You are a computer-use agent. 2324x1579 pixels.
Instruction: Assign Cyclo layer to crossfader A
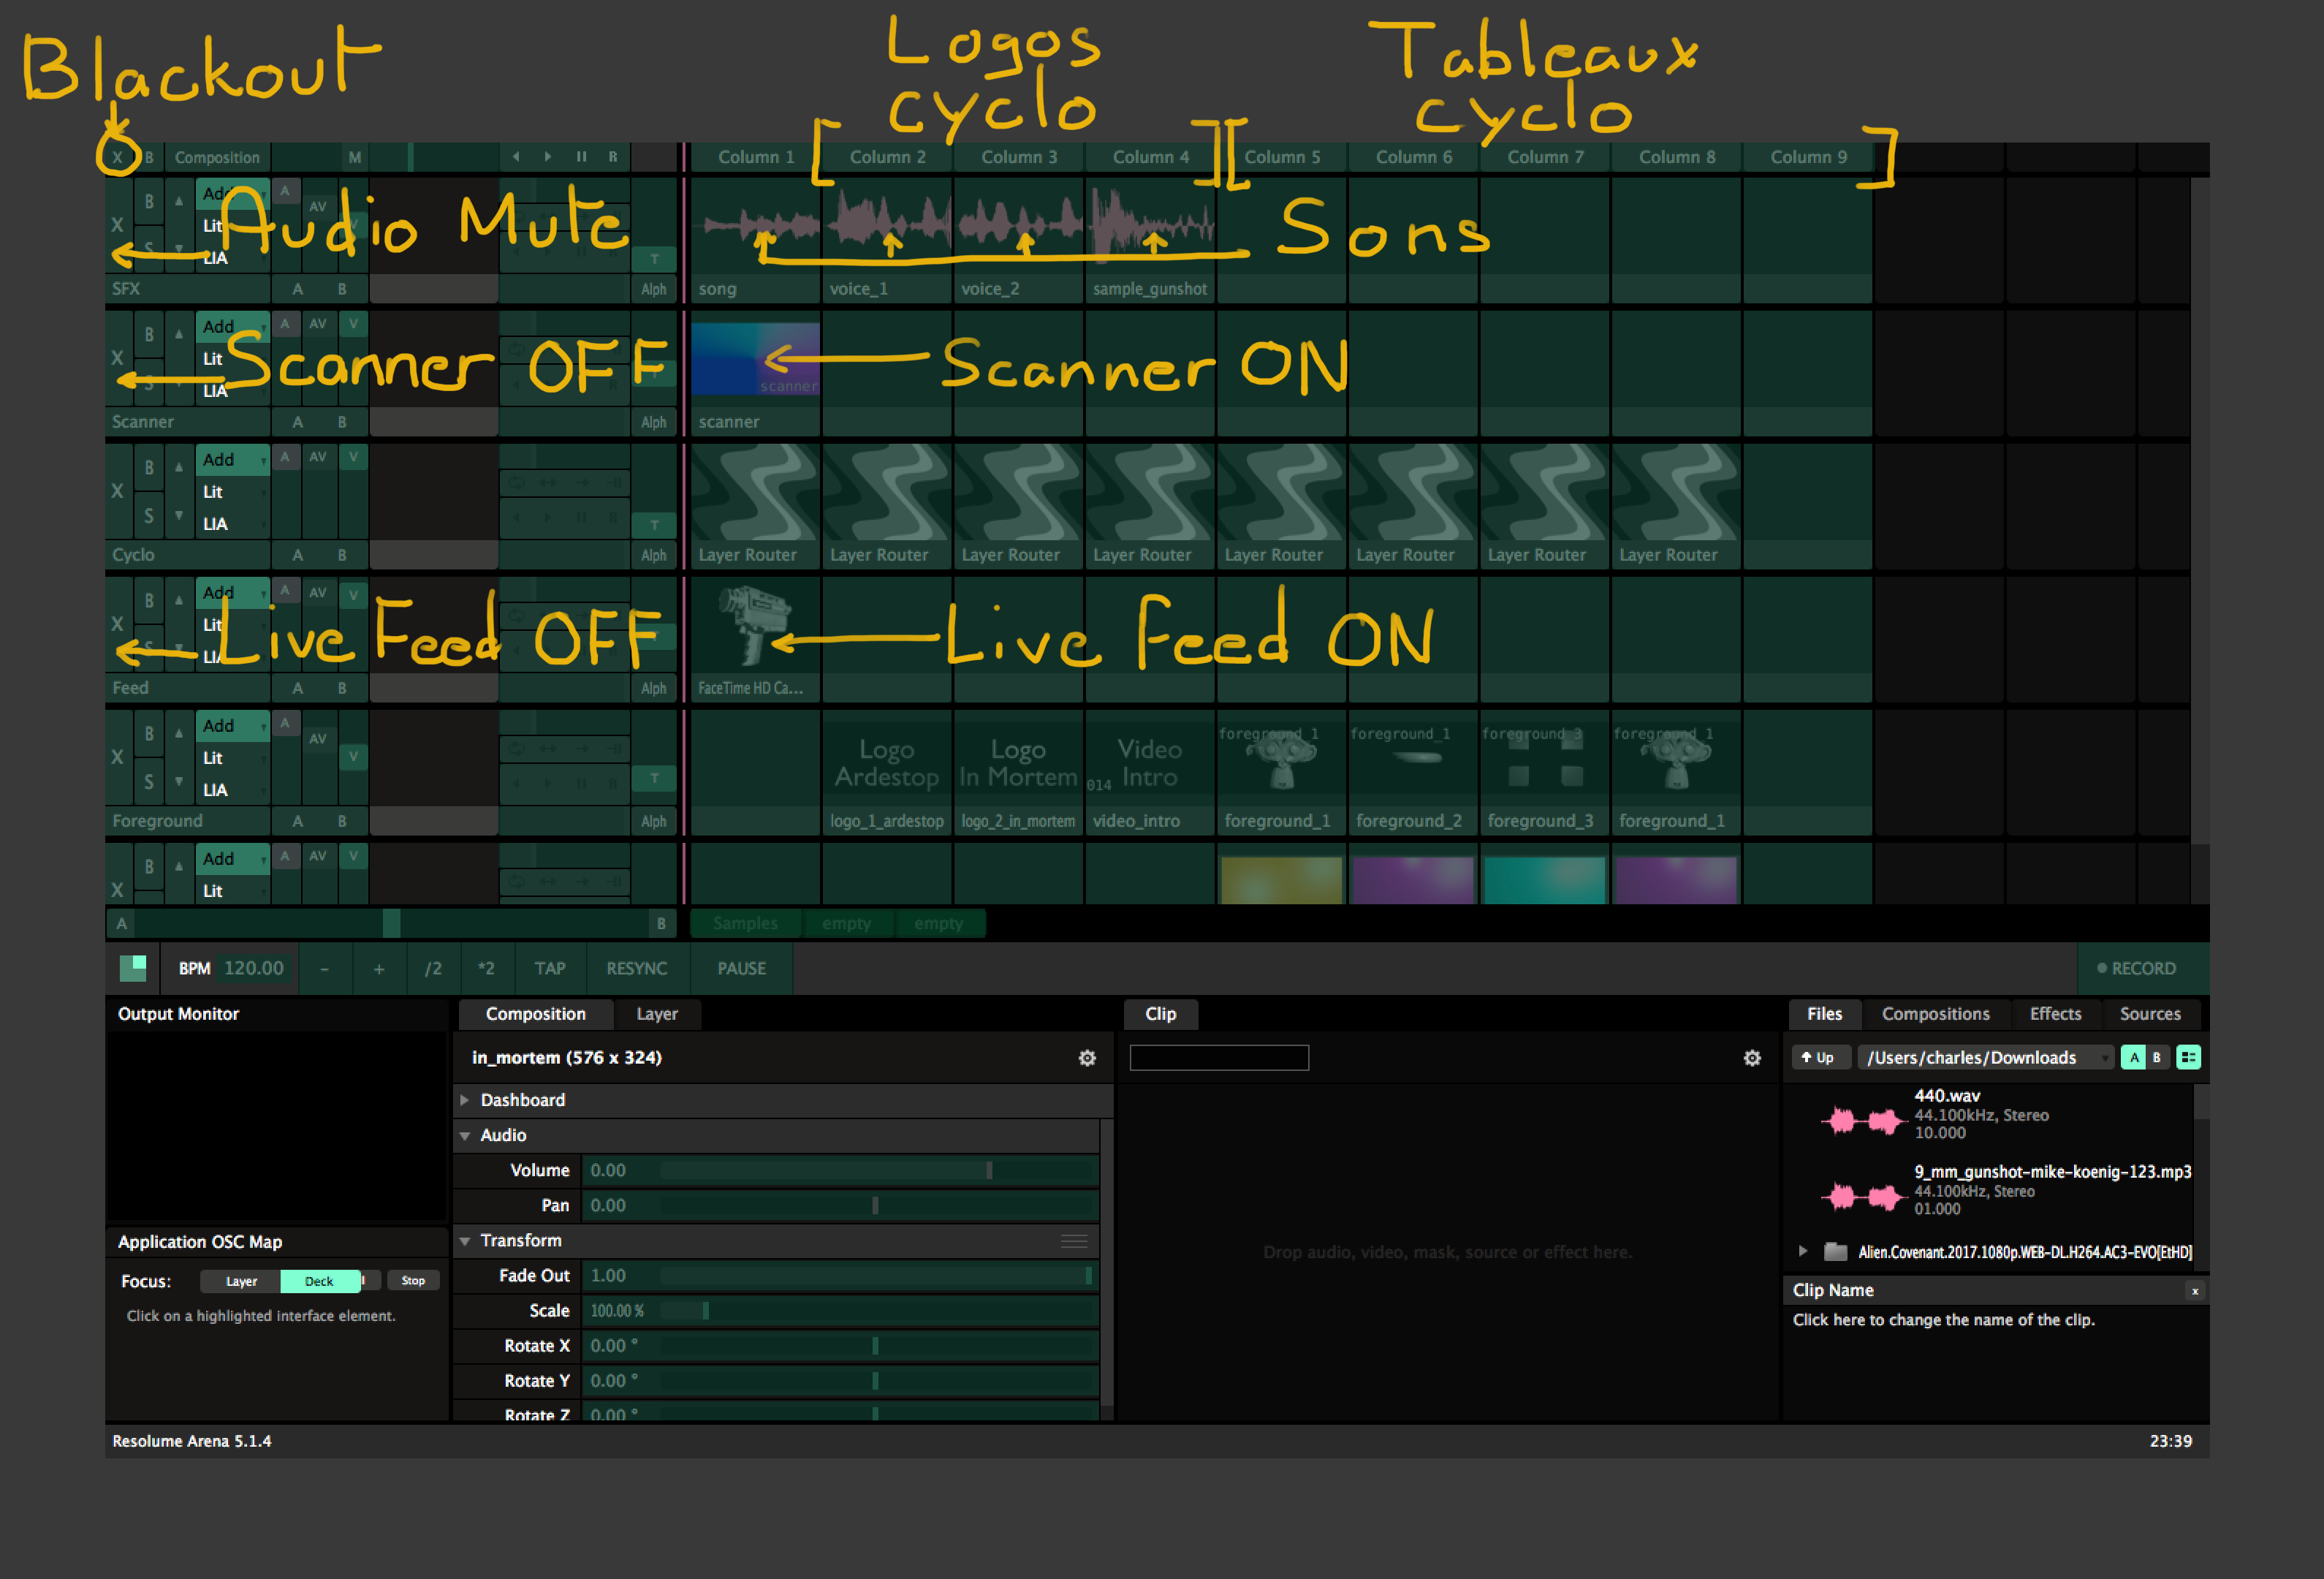pyautogui.click(x=297, y=555)
